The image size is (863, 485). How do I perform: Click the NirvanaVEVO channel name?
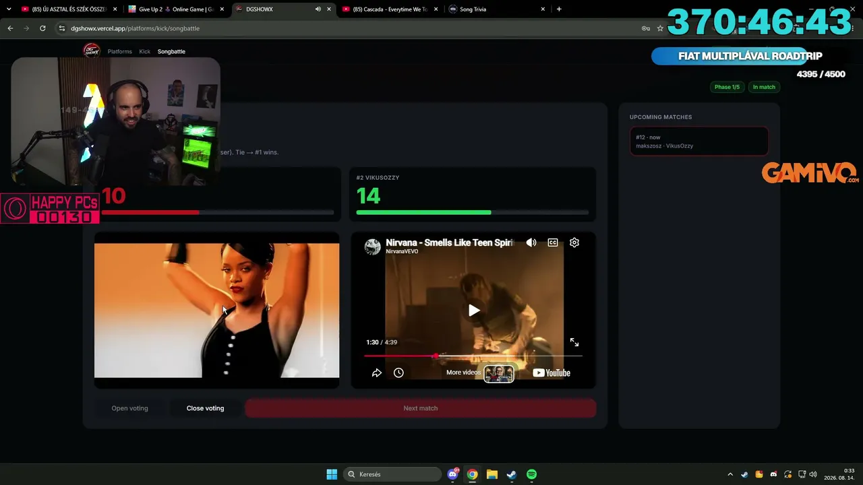(402, 251)
